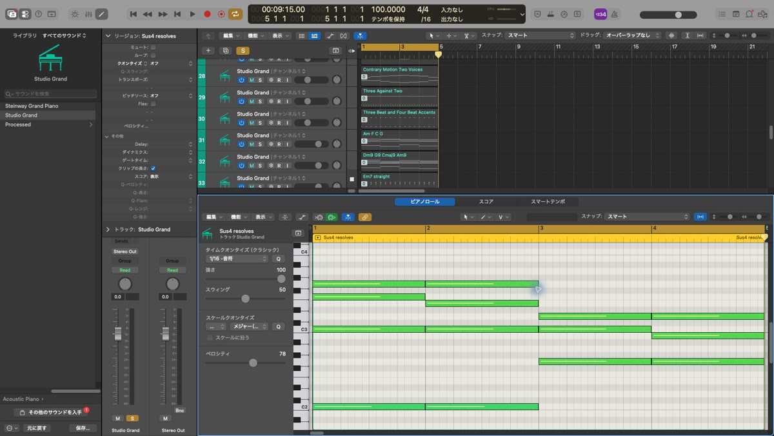Open the Mixer button in control bar
774x436 pixels.
tap(88, 14)
